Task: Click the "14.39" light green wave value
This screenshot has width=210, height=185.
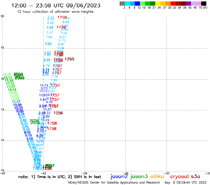Action: 7,74
